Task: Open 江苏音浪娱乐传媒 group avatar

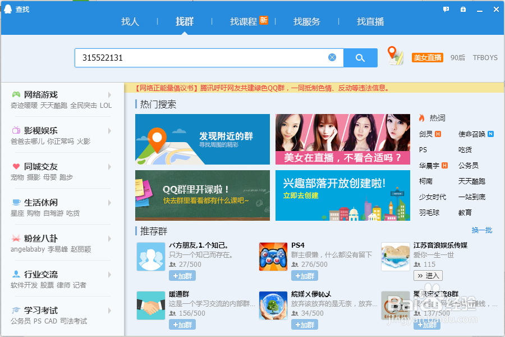Action: pyautogui.click(x=396, y=257)
